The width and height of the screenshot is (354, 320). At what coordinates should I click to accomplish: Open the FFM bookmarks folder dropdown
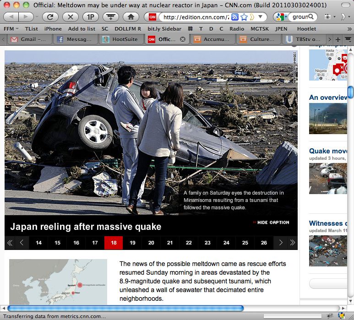11,28
